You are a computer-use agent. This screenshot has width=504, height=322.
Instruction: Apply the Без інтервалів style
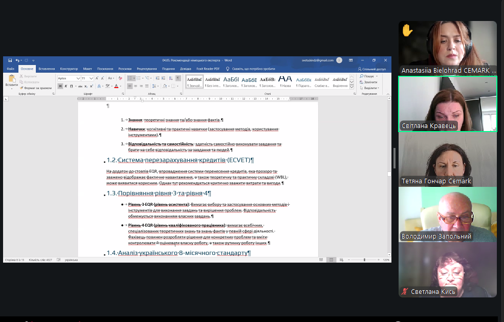(x=212, y=81)
